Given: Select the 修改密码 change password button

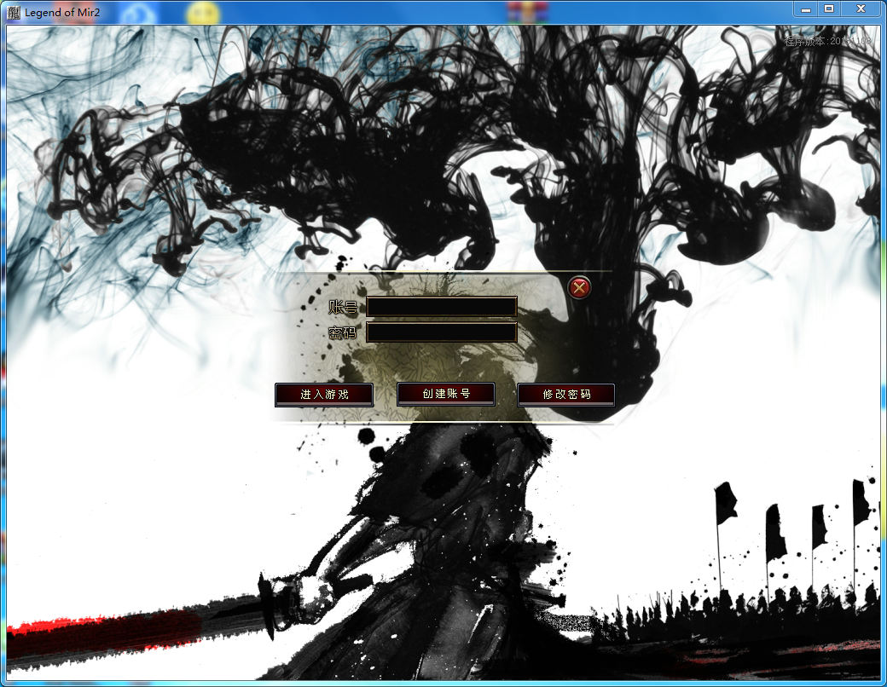Looking at the screenshot, I should pyautogui.click(x=566, y=394).
